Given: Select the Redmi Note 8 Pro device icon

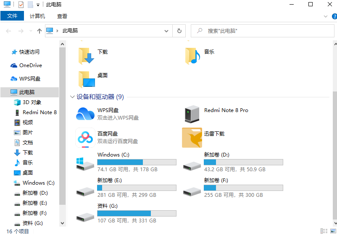Looking at the screenshot, I should click(x=192, y=114).
